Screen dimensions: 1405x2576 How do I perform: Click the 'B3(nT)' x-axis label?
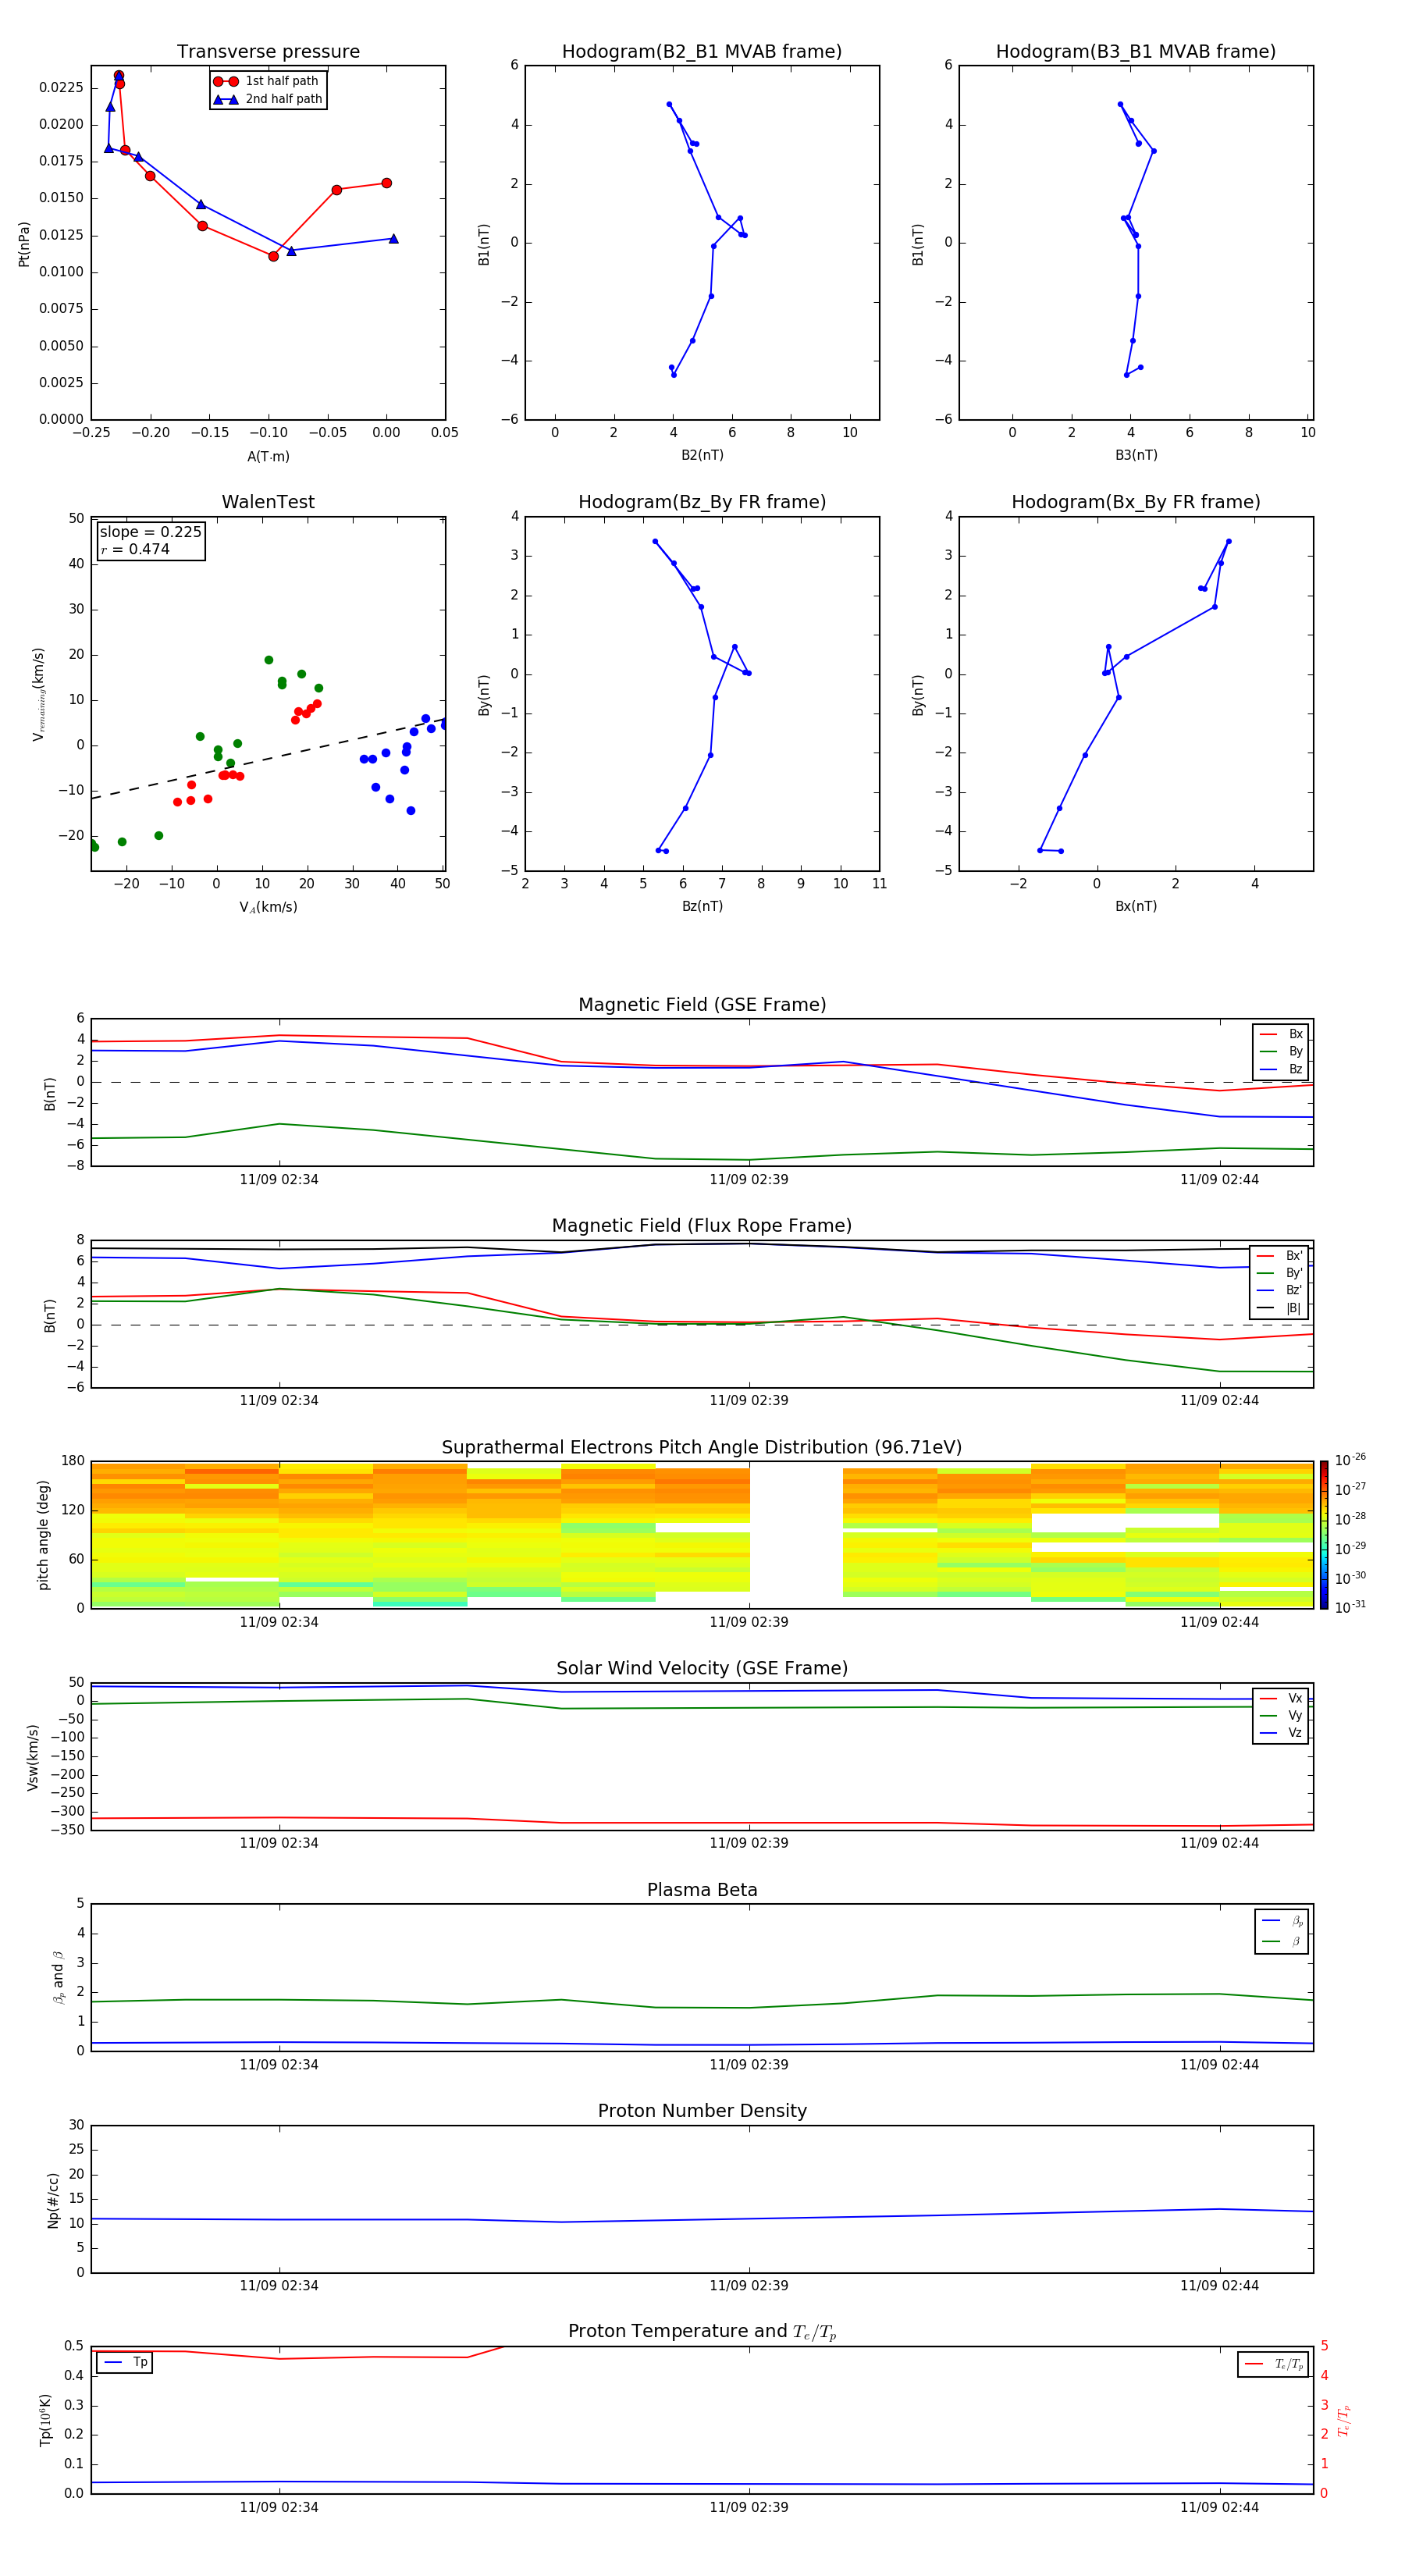point(1136,455)
